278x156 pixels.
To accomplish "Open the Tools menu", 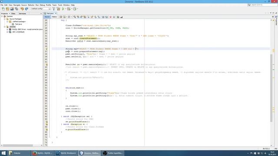I will pos(60,5).
